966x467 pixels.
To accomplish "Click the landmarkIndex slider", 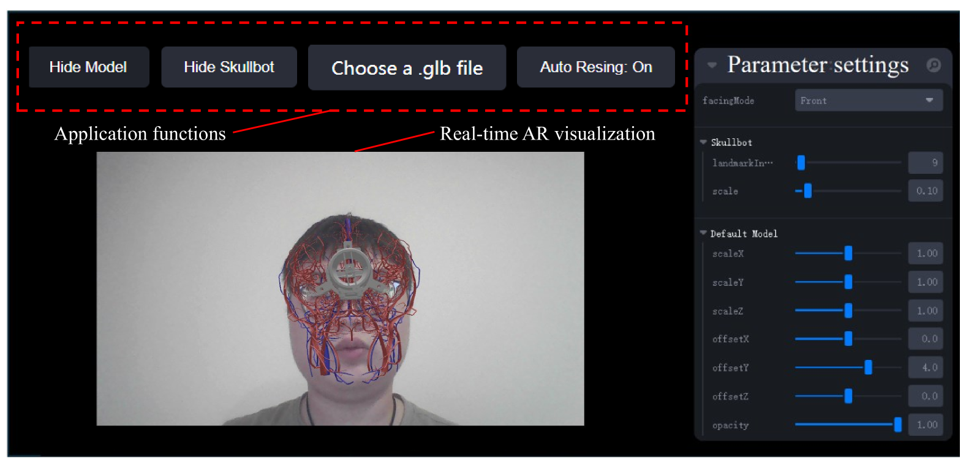I will click(848, 163).
